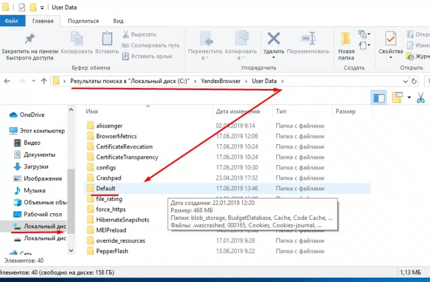Viewport: 430px width, 282px height.
Task: Open the Файл tab
Action: tap(11, 21)
